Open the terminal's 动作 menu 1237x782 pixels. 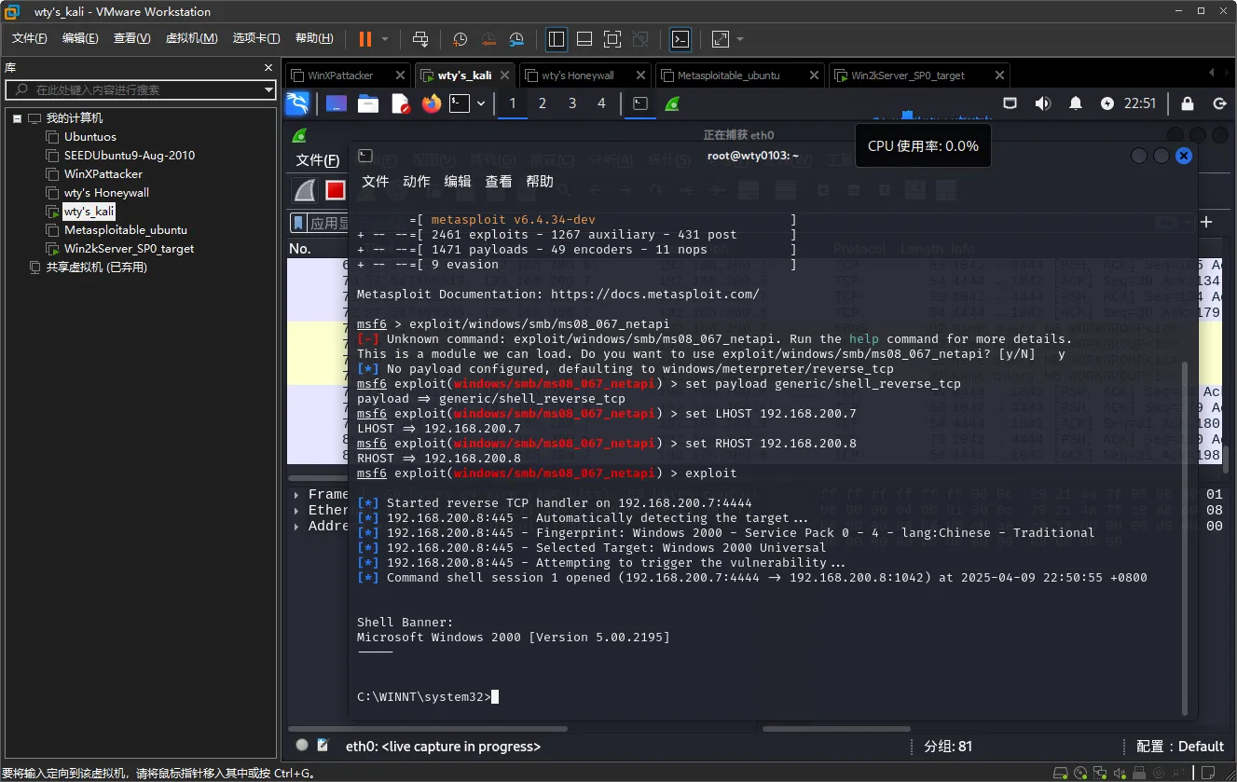pos(417,182)
